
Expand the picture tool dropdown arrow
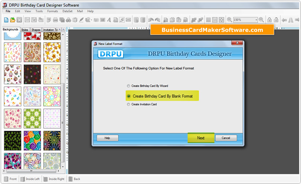tap(91, 20)
